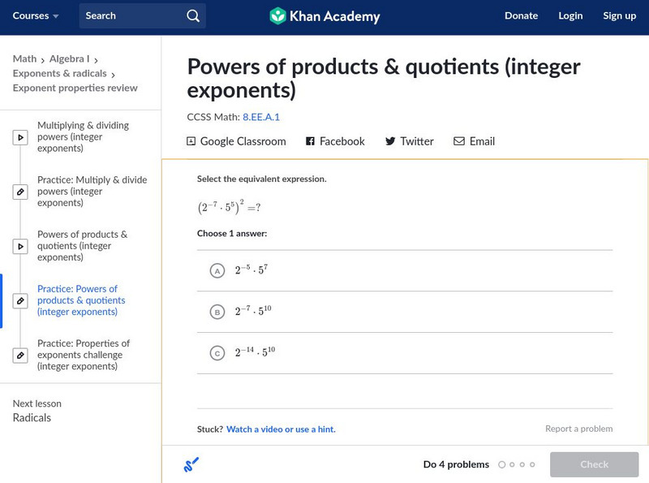
Task: Share via Google Classroom icon
Action: coord(191,141)
